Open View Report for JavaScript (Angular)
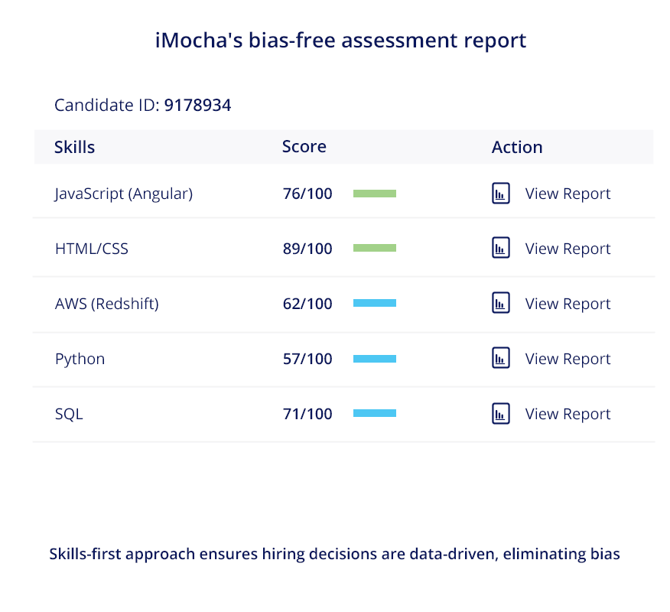 pyautogui.click(x=568, y=194)
